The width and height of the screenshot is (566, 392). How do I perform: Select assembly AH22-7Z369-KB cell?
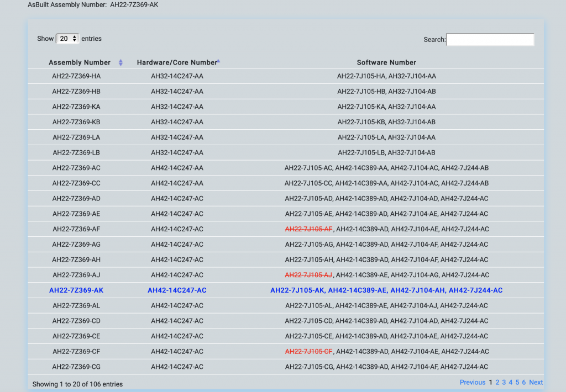click(x=76, y=122)
